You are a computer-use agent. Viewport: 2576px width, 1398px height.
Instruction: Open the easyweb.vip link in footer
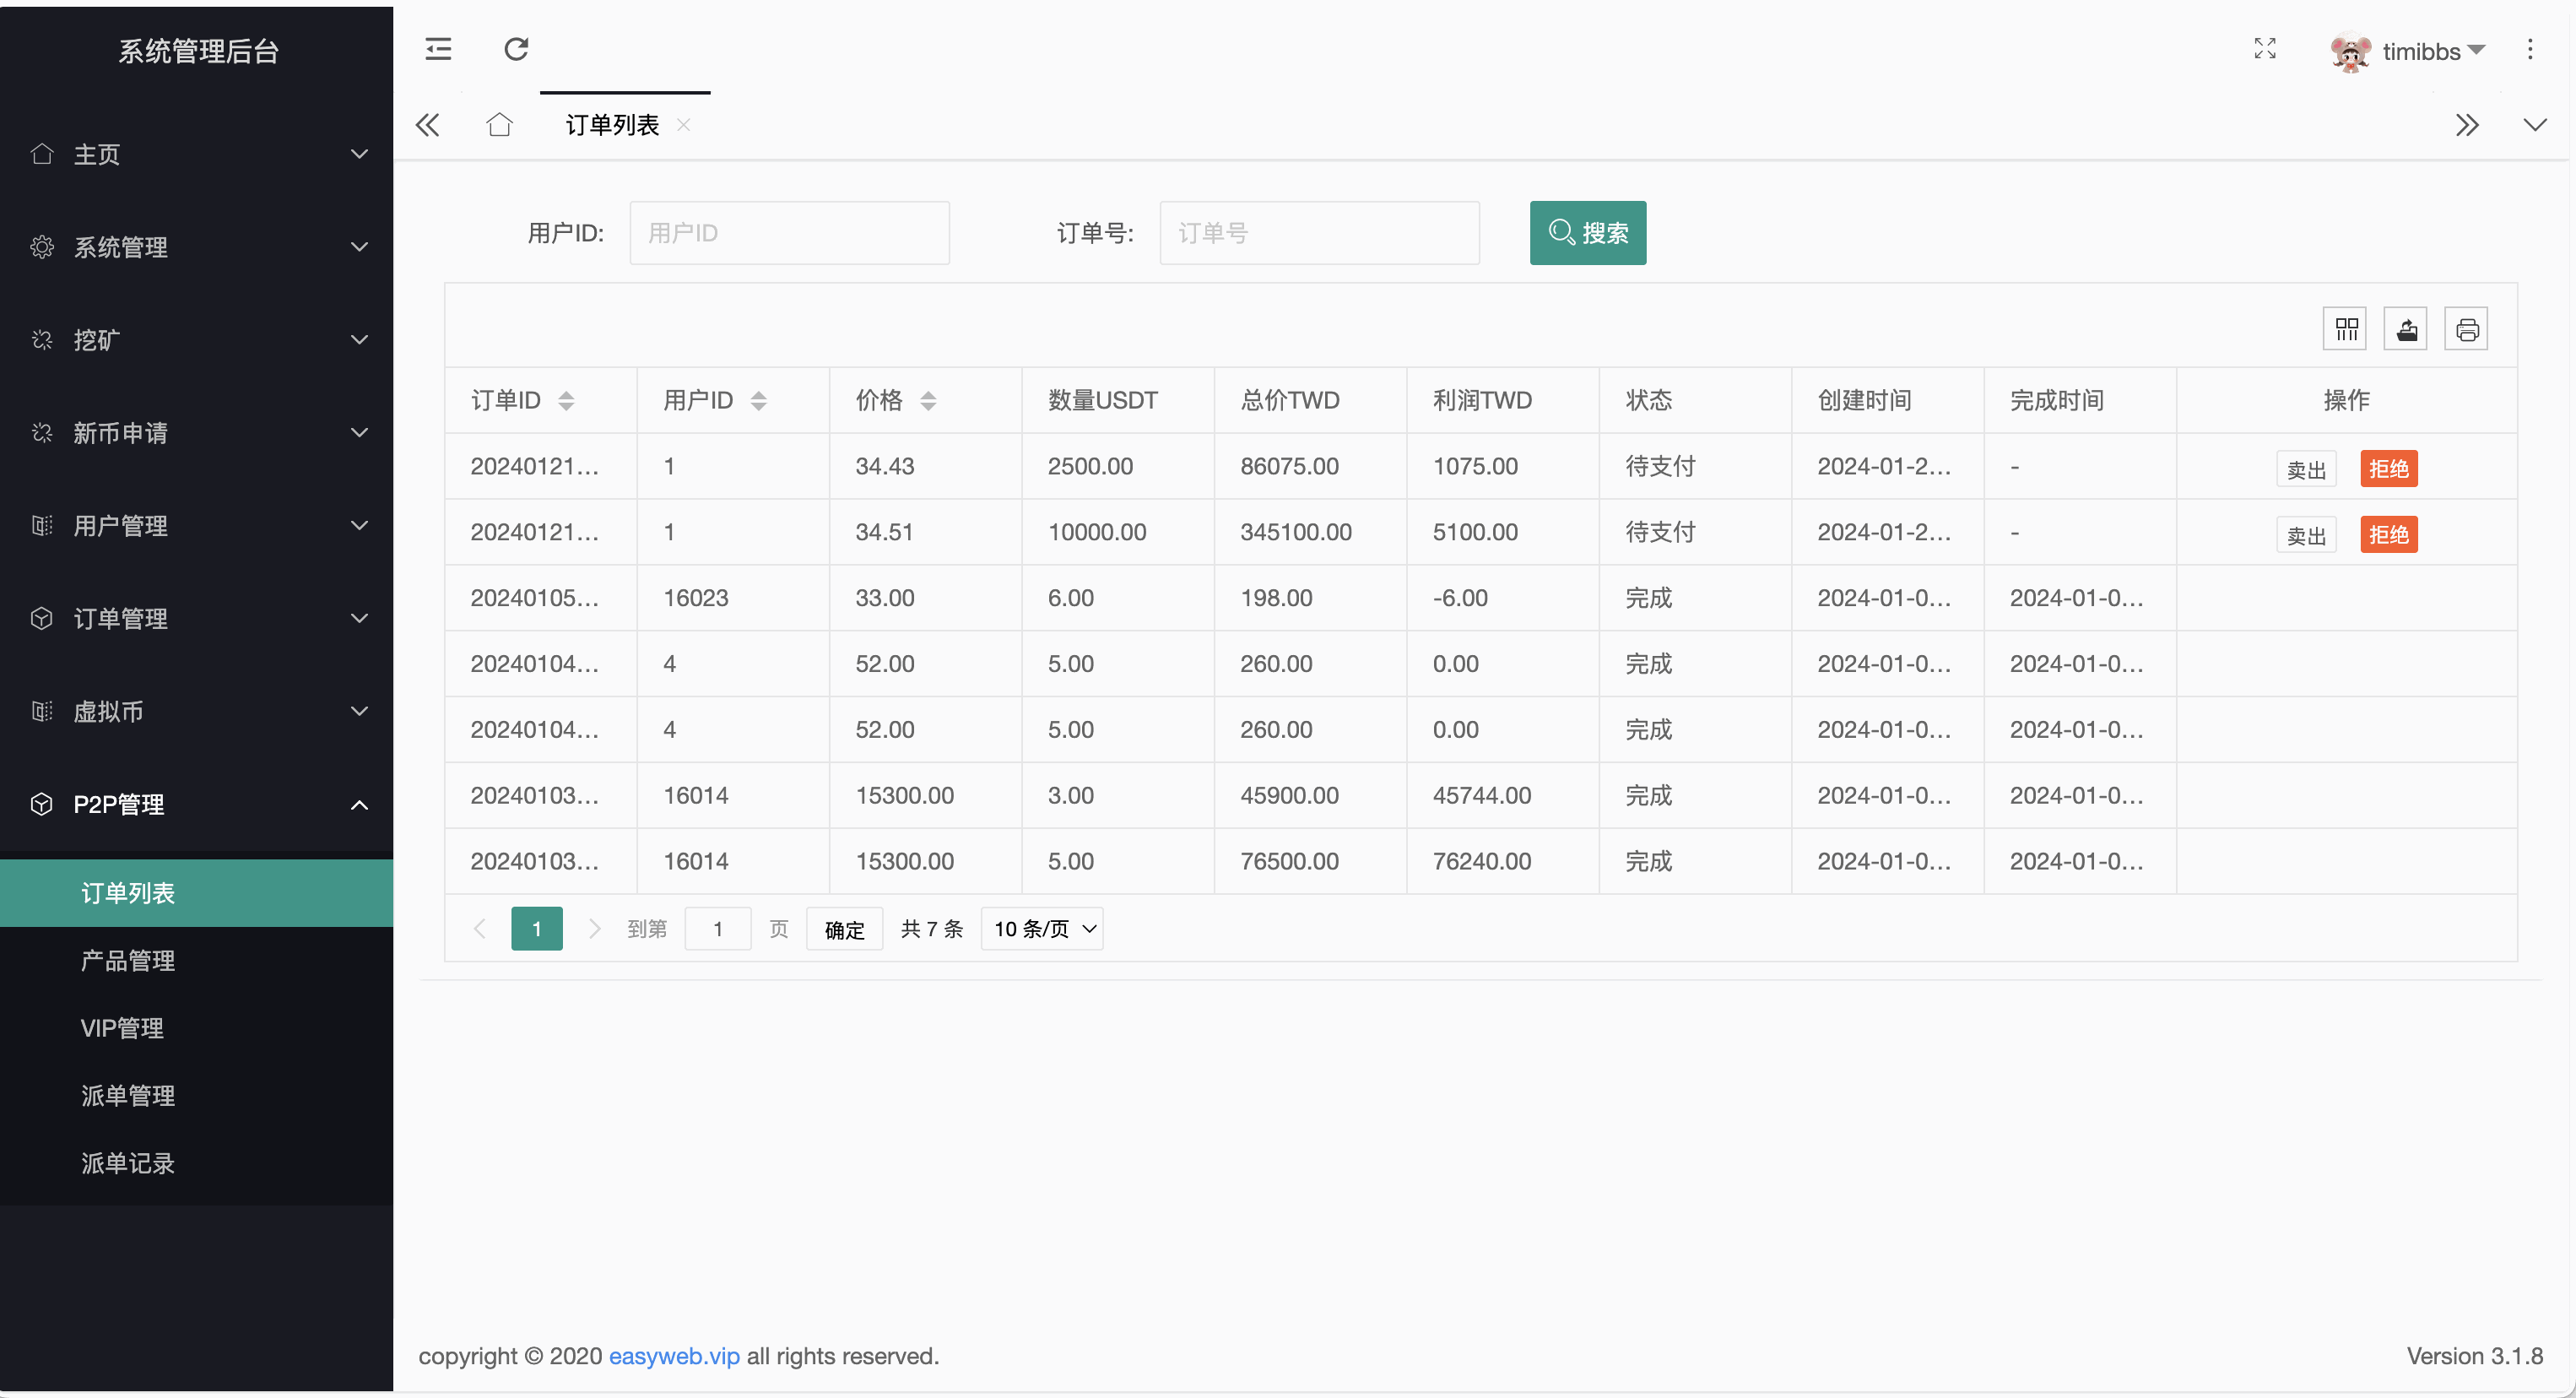click(674, 1356)
